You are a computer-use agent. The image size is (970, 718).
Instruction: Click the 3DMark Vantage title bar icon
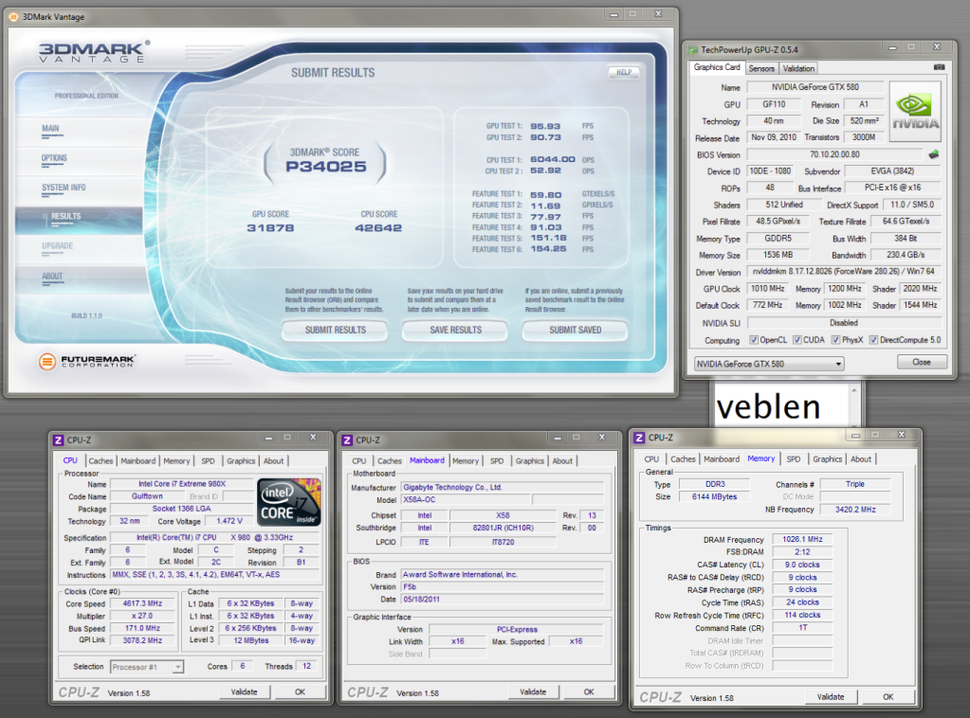[13, 17]
